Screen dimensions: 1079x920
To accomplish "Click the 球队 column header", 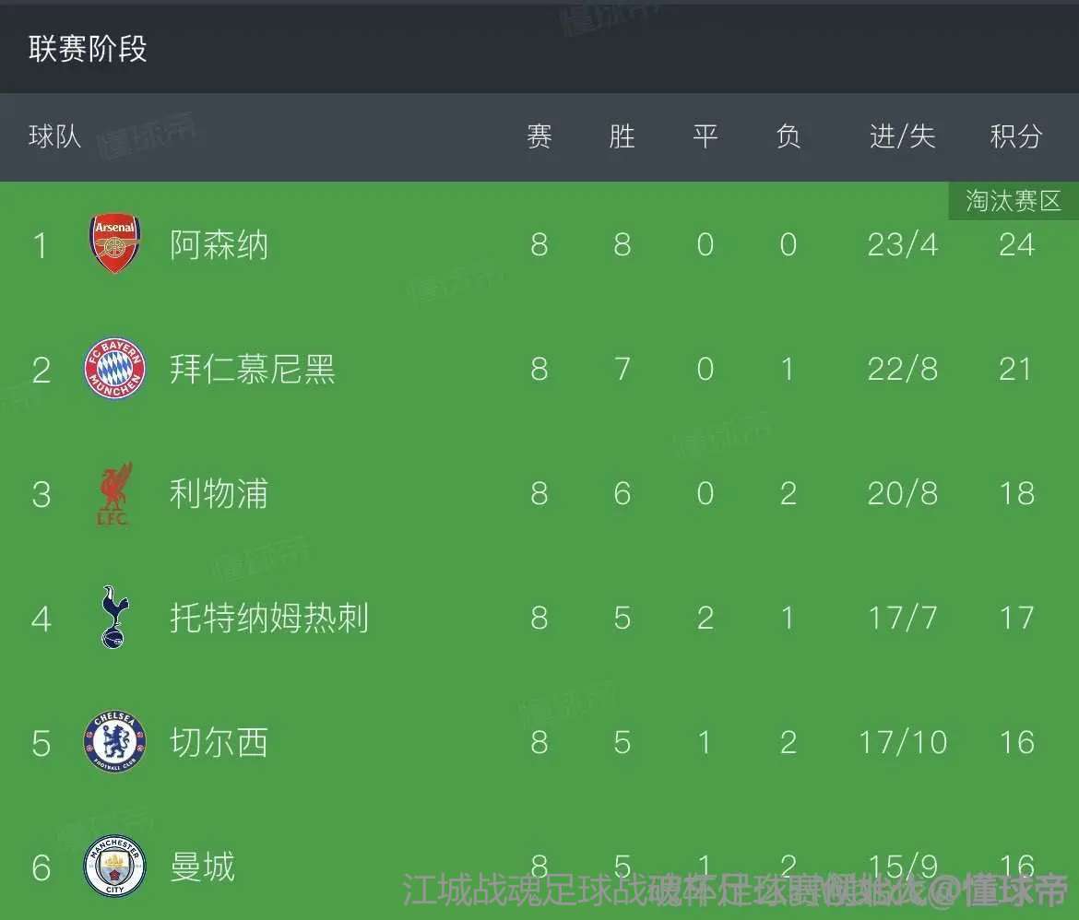I will click(55, 137).
